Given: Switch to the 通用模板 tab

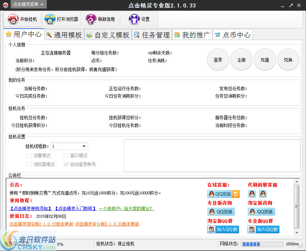Looking at the screenshot, I should (64, 35).
